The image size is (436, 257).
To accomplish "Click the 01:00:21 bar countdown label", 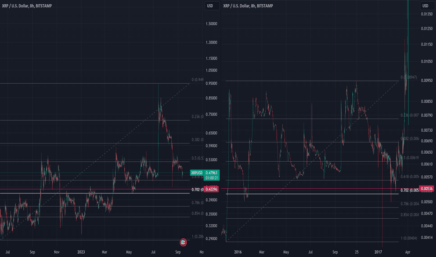I will 211,178.
